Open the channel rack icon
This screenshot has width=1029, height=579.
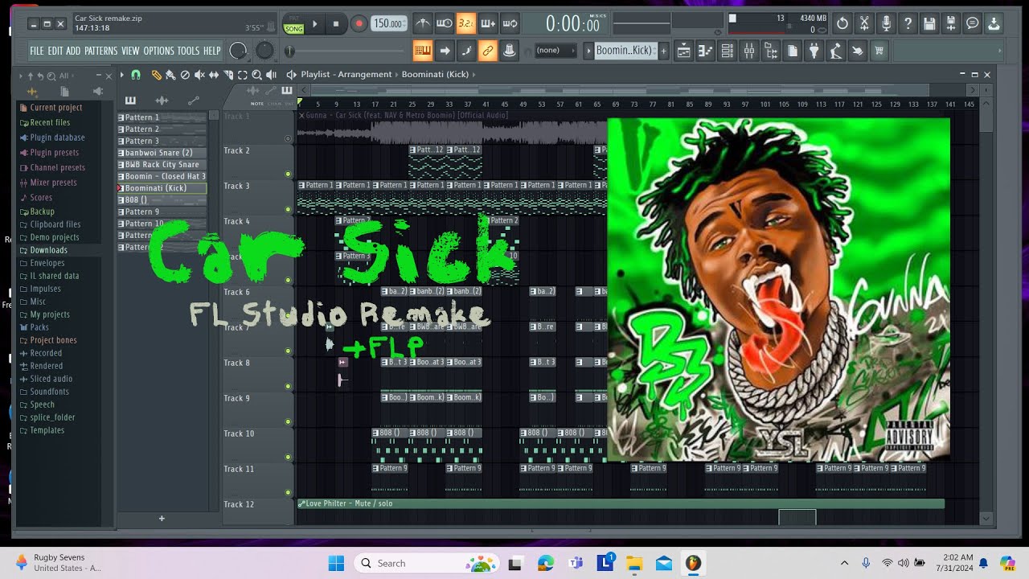click(727, 51)
